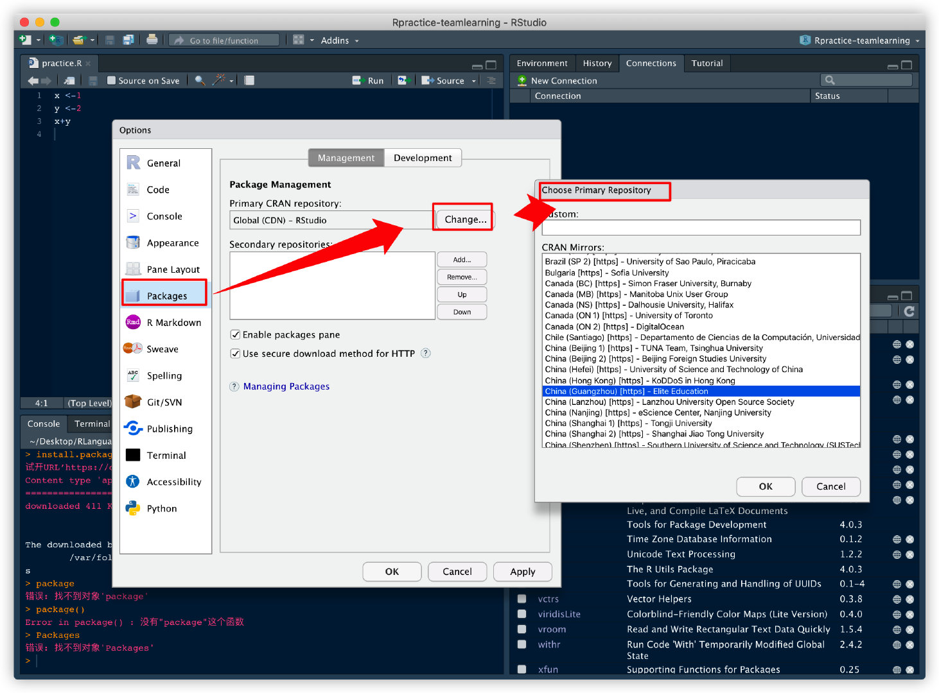Check the viridisLite package checkbox
The width and height of the screenshot is (939, 693).
point(522,613)
